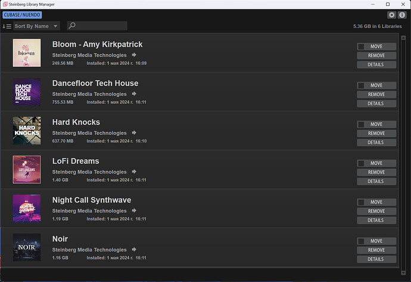The height and width of the screenshot is (282, 411).
Task: Show details for Bloom - Amy Kirkpatrick
Action: point(376,64)
